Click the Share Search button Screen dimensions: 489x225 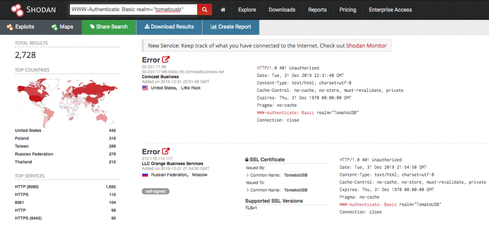click(x=109, y=27)
